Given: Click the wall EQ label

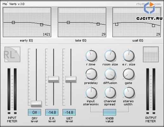Looking at the screenshot, I should tap(138, 41).
